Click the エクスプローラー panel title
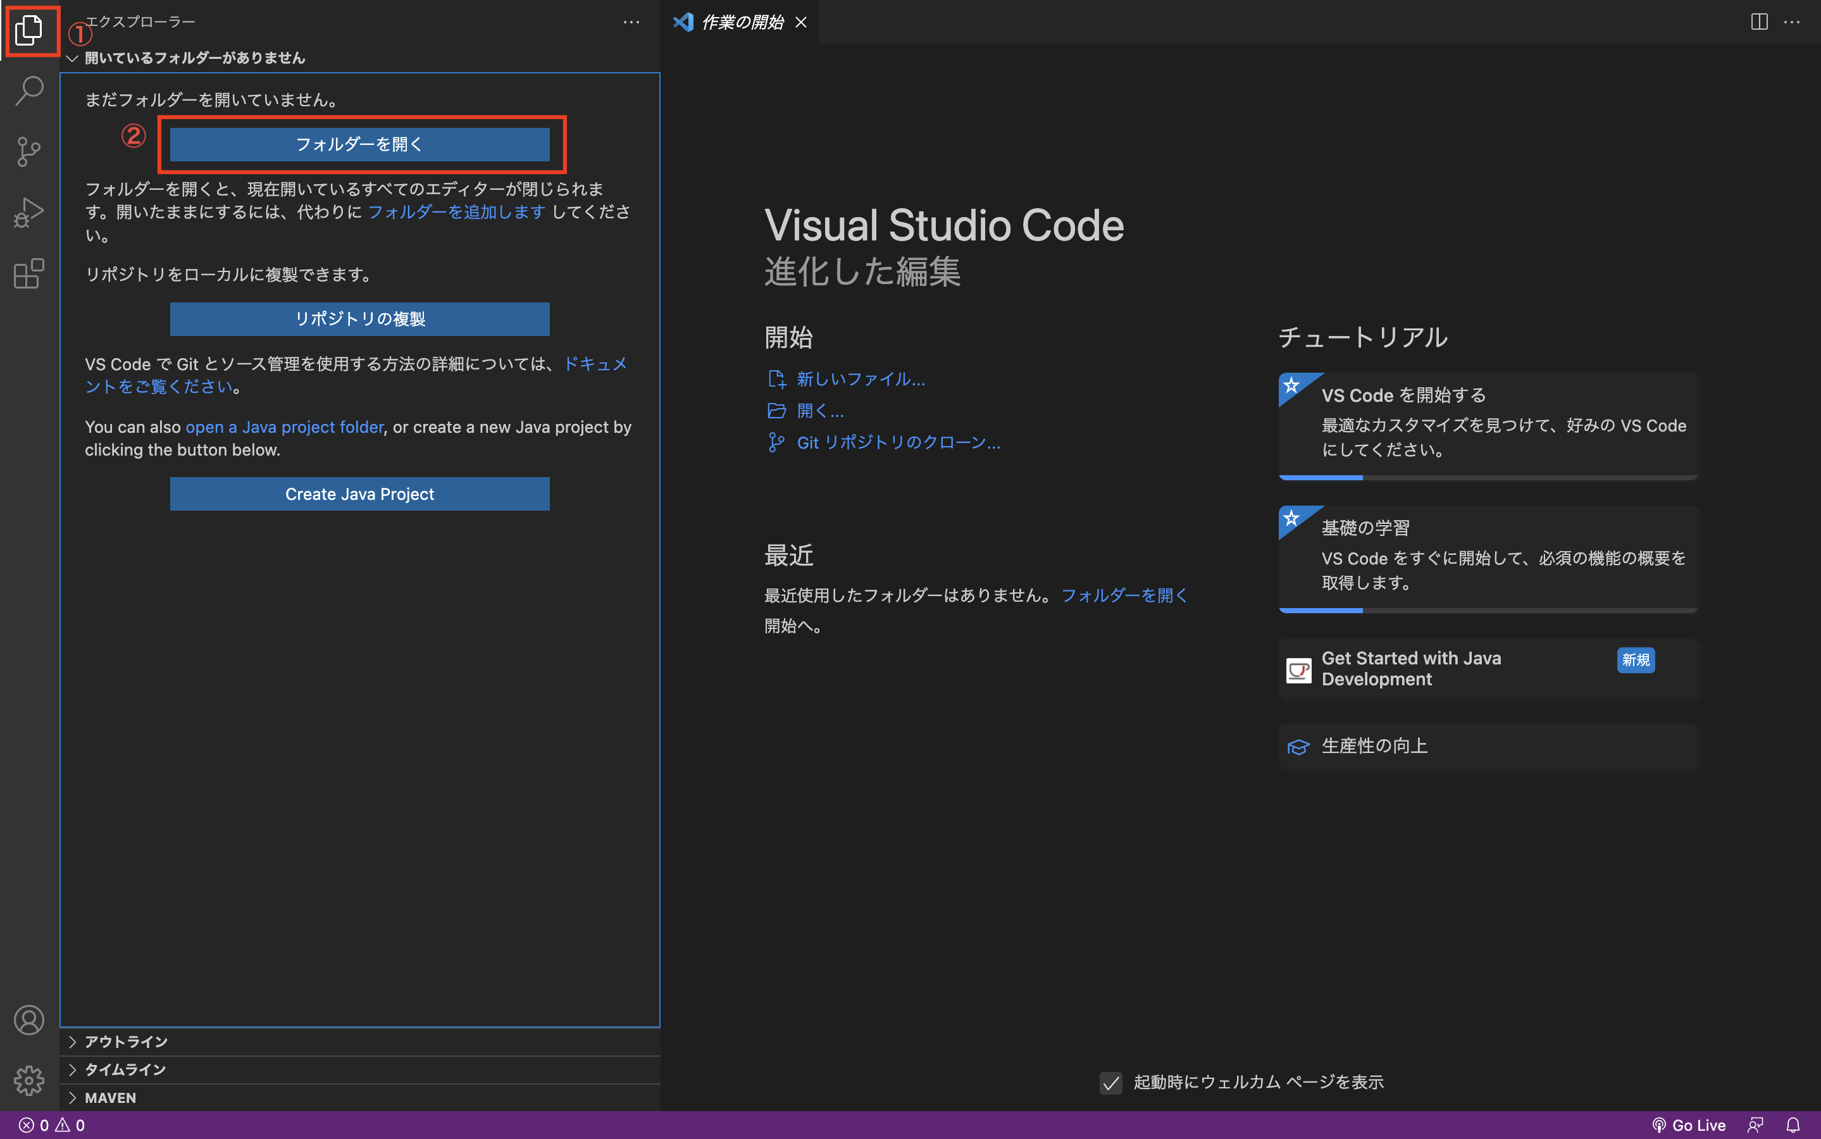 point(140,22)
